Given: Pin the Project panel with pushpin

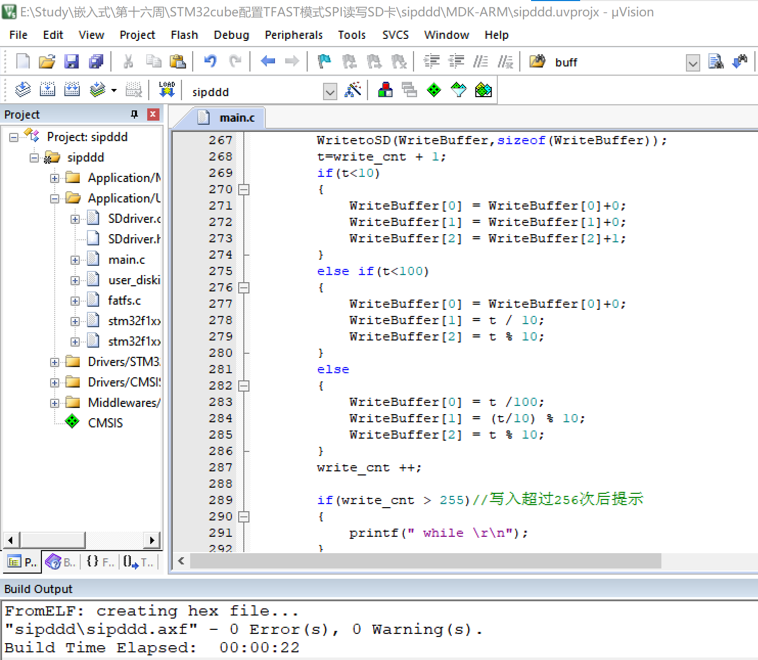Looking at the screenshot, I should click(134, 114).
